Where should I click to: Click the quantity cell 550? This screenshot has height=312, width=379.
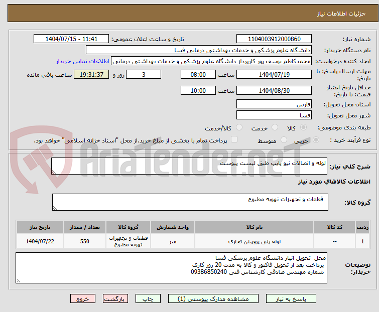pyautogui.click(x=85, y=241)
